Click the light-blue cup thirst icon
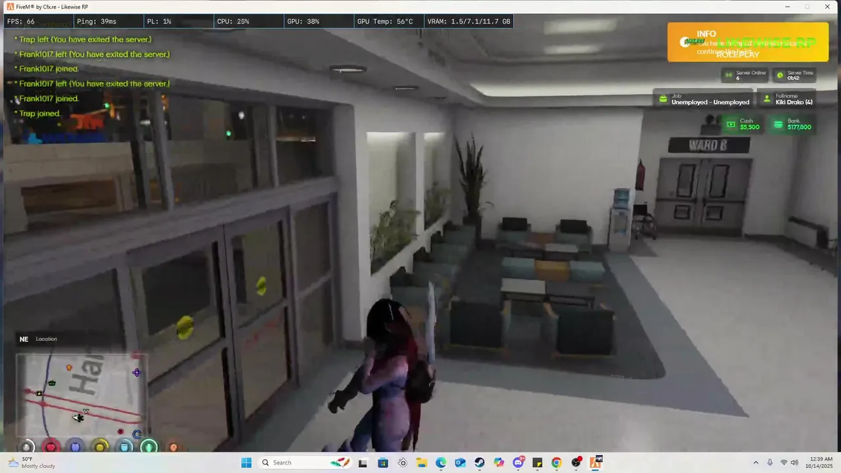This screenshot has height=473, width=841. pyautogui.click(x=125, y=447)
